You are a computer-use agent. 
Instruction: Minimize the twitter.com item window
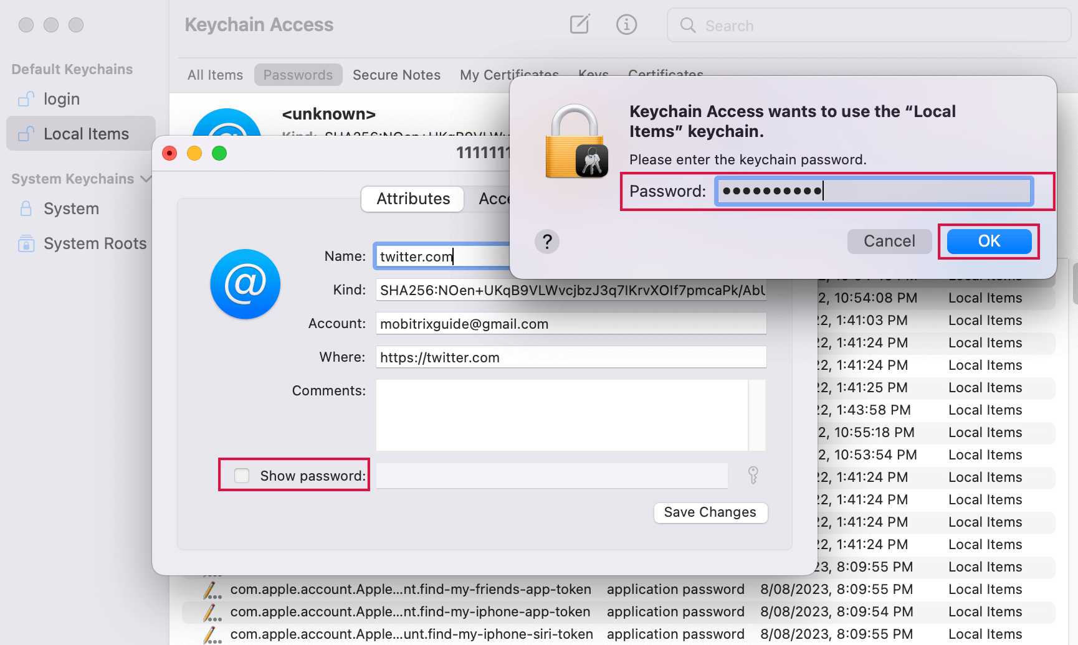194,153
